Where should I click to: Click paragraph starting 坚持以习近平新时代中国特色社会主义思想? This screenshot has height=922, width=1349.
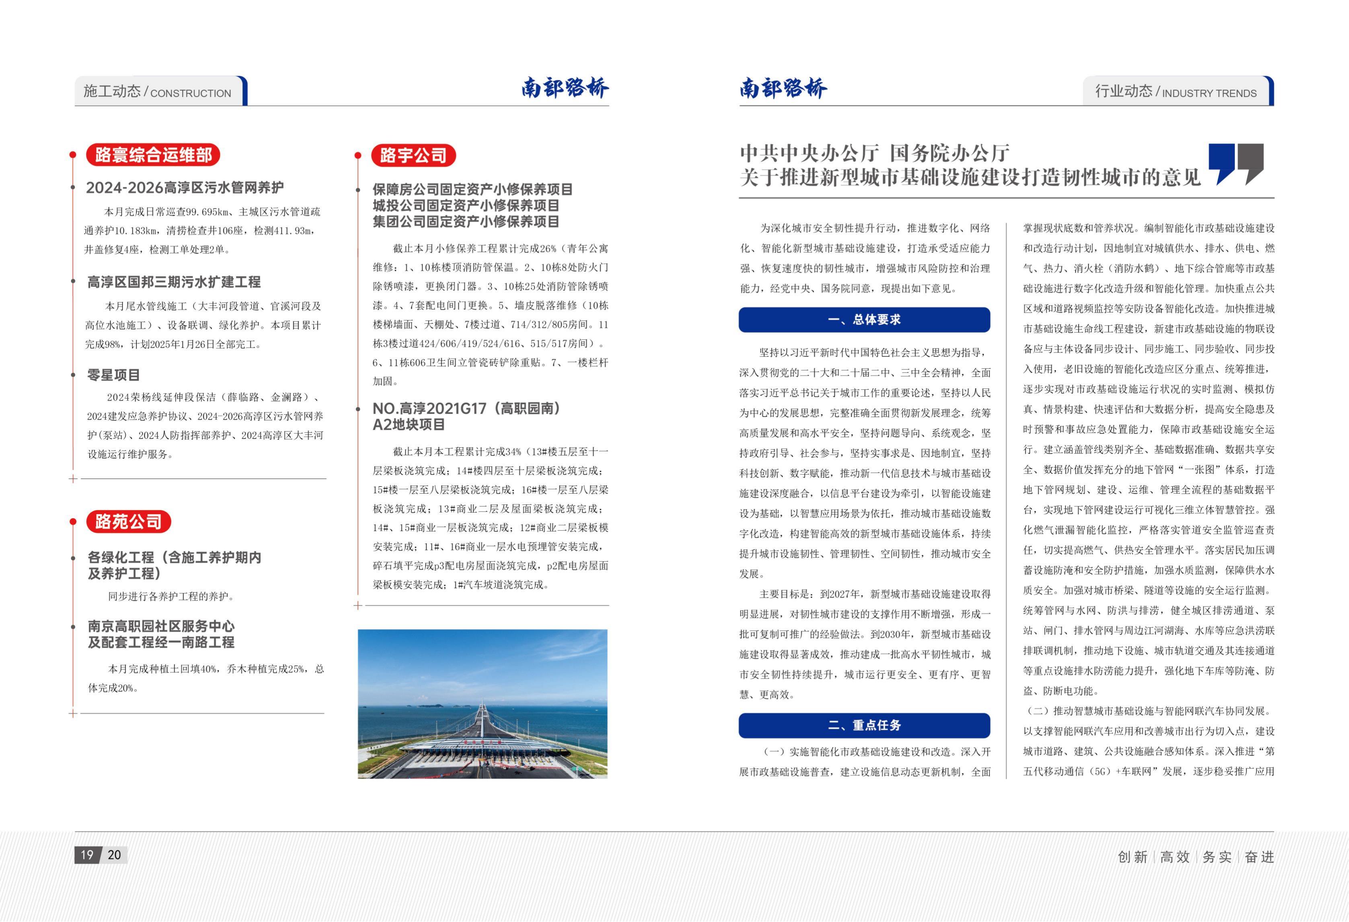(x=865, y=463)
